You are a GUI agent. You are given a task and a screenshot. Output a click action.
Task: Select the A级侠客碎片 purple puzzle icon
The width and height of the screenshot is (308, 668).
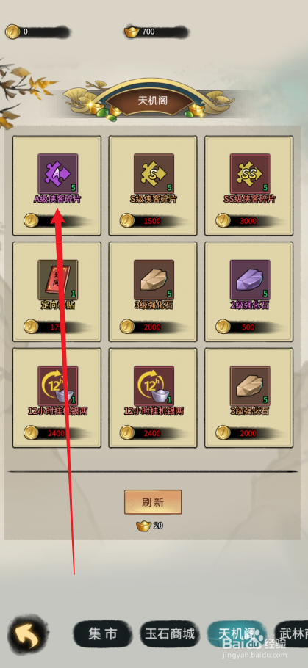pos(58,173)
